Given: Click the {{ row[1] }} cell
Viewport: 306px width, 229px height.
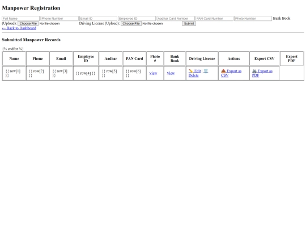Looking at the screenshot, I should (x=14, y=73).
